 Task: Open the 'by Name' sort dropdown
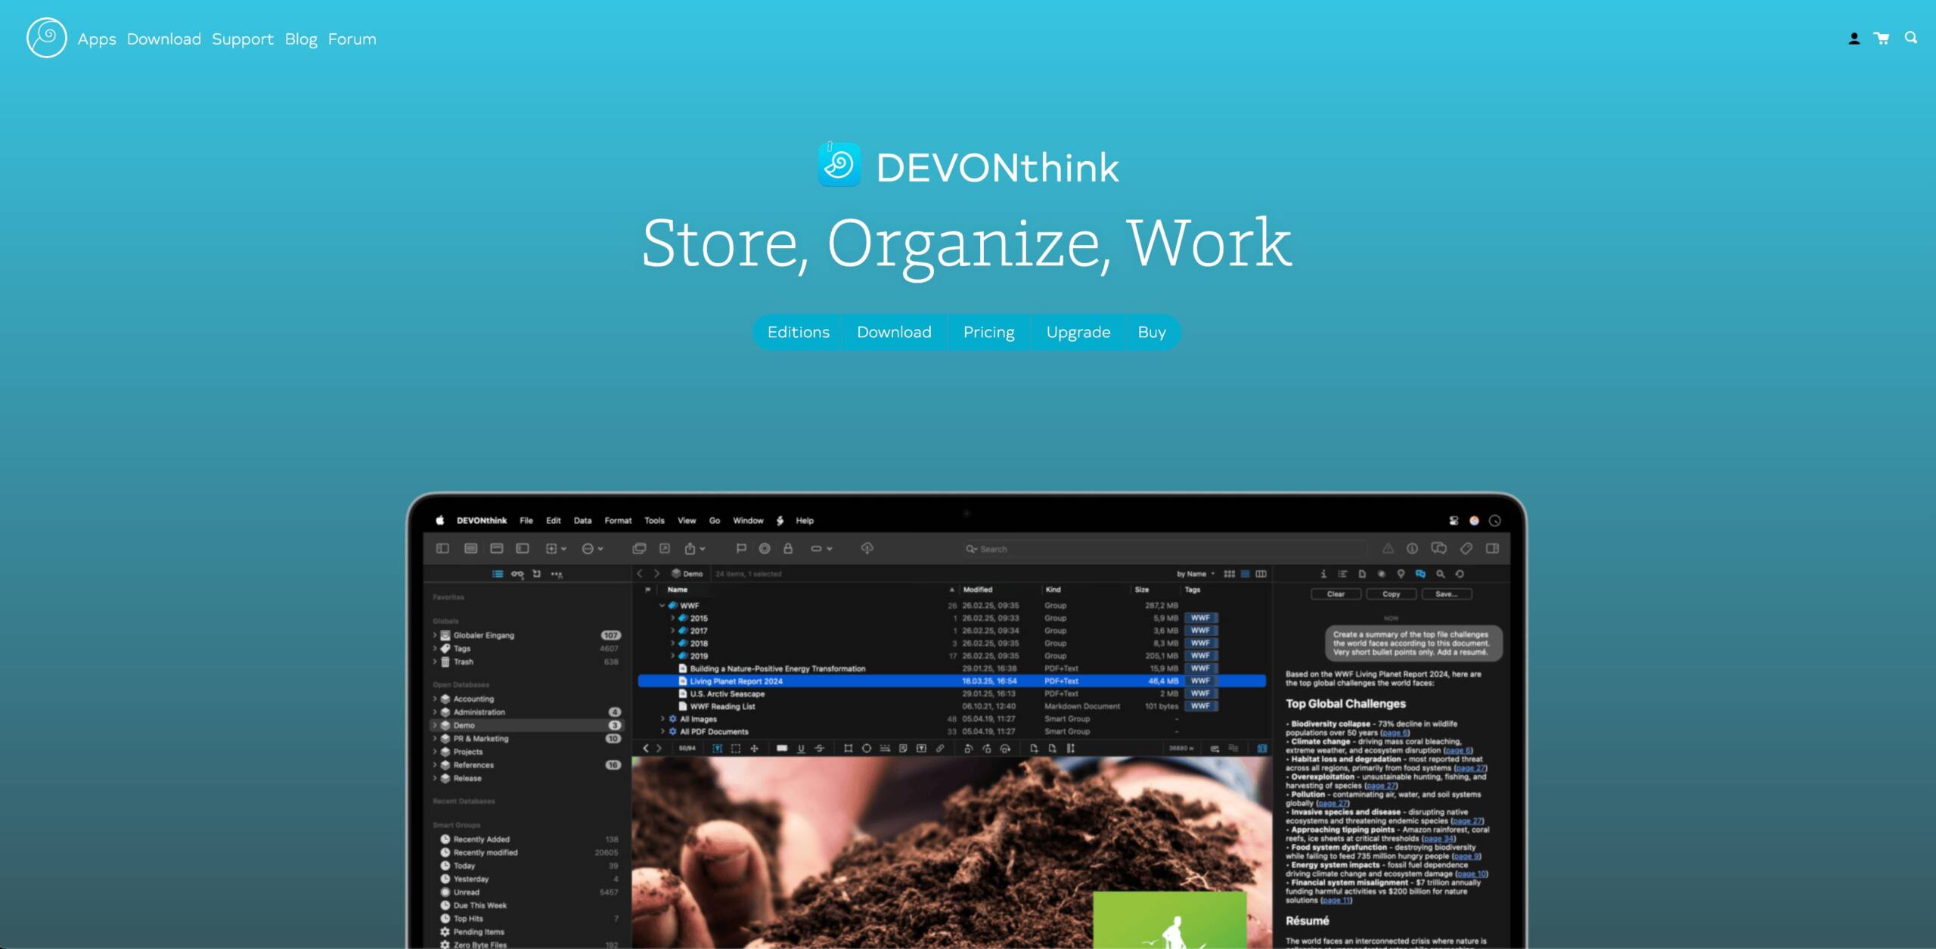pos(1196,574)
